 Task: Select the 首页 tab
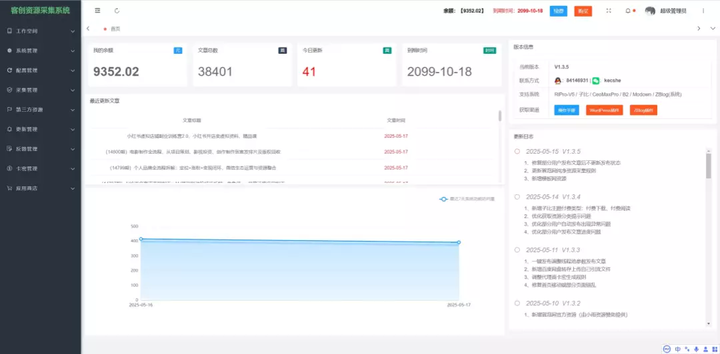(x=115, y=29)
